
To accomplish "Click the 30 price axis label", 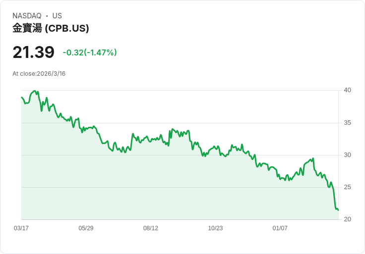I will (347, 155).
